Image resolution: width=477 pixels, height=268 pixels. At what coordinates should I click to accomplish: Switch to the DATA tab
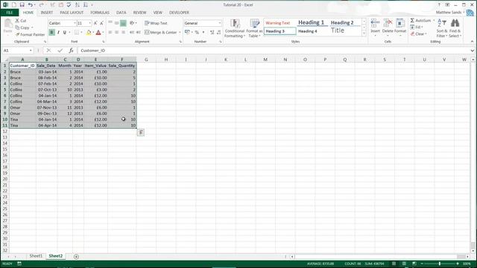point(121,13)
